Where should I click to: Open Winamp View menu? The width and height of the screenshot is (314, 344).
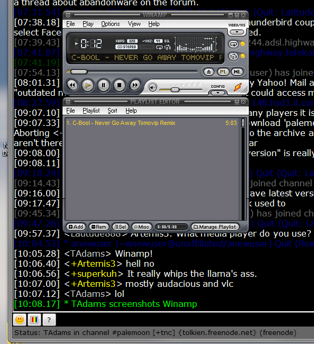[x=134, y=24]
